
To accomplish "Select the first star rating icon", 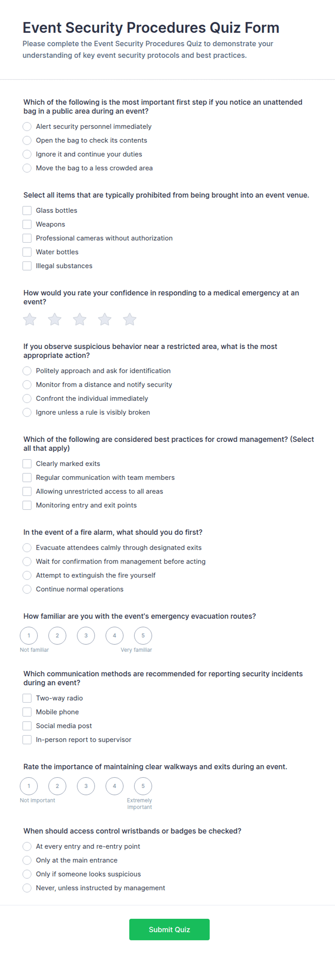I will coord(30,319).
